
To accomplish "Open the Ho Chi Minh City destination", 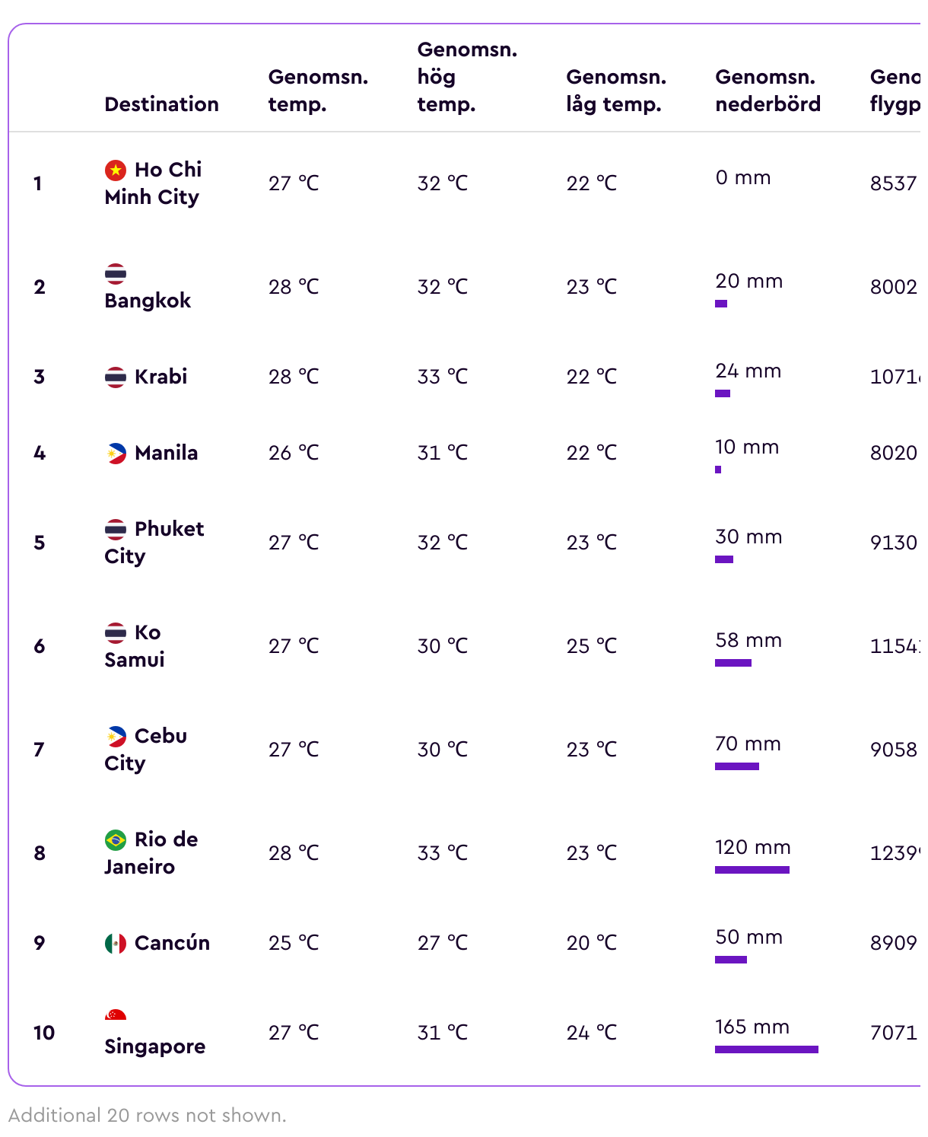I will click(153, 183).
